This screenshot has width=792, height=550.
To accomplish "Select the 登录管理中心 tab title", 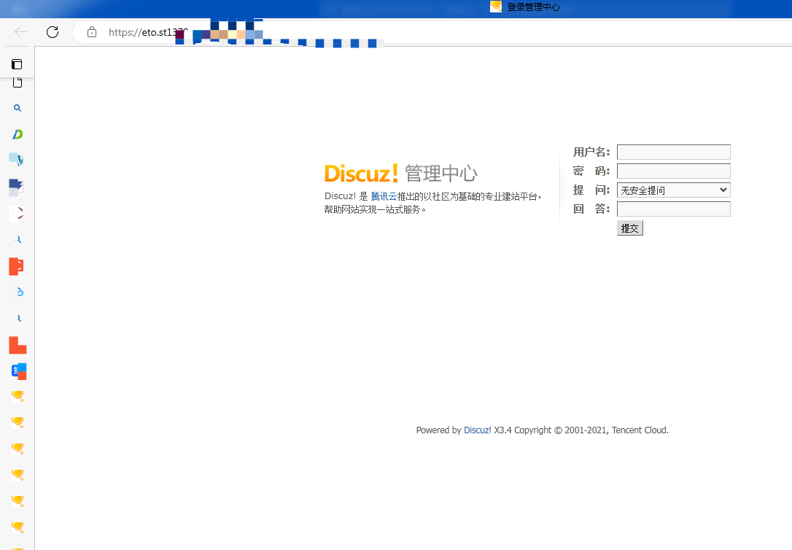I will [533, 7].
